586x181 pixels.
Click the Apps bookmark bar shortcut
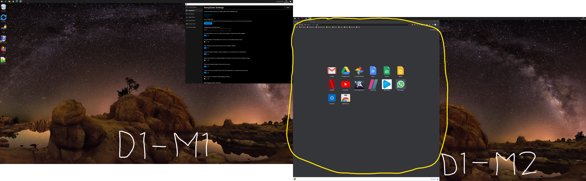point(296,27)
